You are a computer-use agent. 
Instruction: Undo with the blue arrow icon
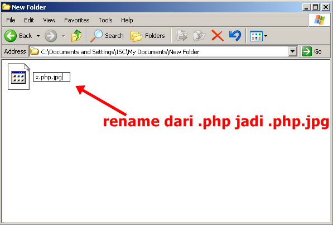click(x=235, y=36)
